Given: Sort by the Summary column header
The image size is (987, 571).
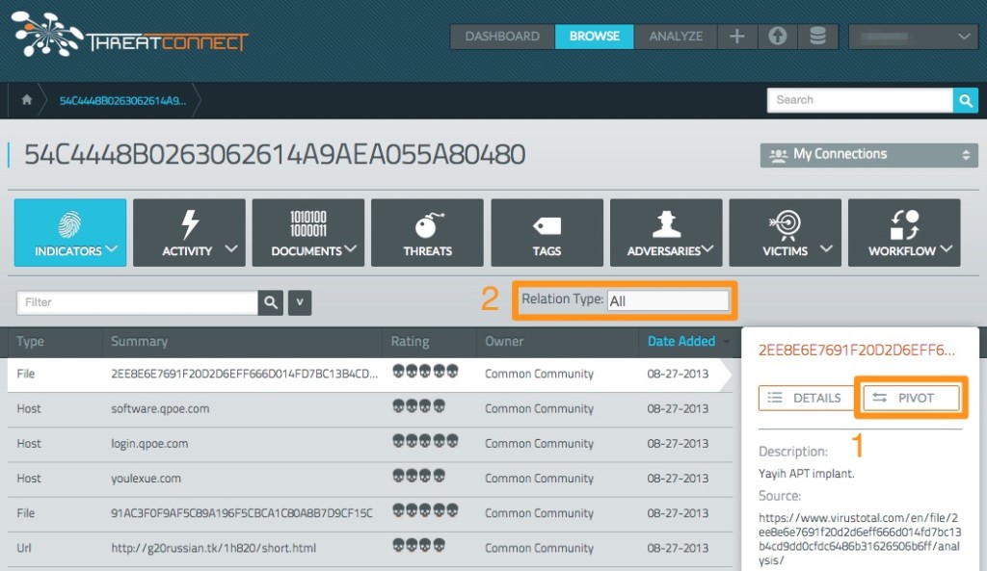Looking at the screenshot, I should tap(139, 342).
